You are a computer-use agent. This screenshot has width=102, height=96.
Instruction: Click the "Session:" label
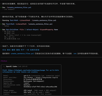point(7,87)
